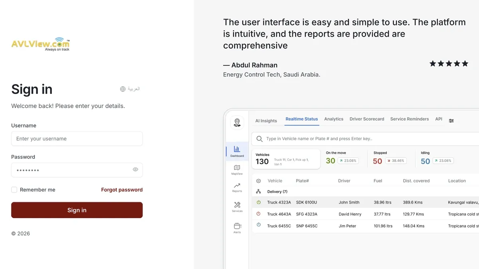This screenshot has width=479, height=269.
Task: Click the Sign in button
Action: pos(77,210)
